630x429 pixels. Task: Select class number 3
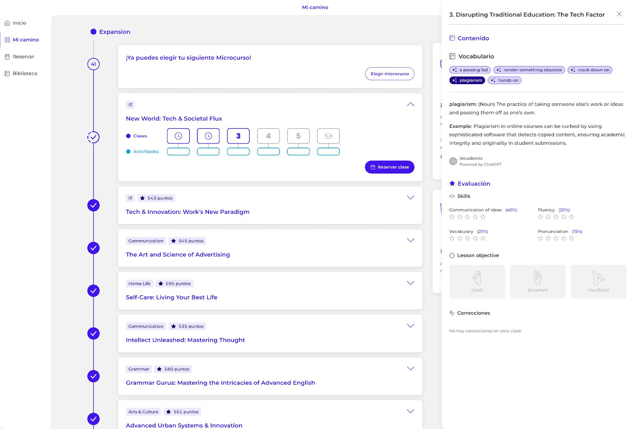(238, 136)
